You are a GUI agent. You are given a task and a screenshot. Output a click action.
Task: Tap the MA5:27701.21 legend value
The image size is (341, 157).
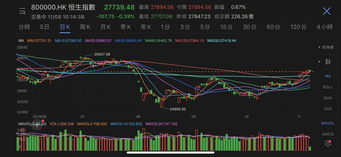pos(39,41)
